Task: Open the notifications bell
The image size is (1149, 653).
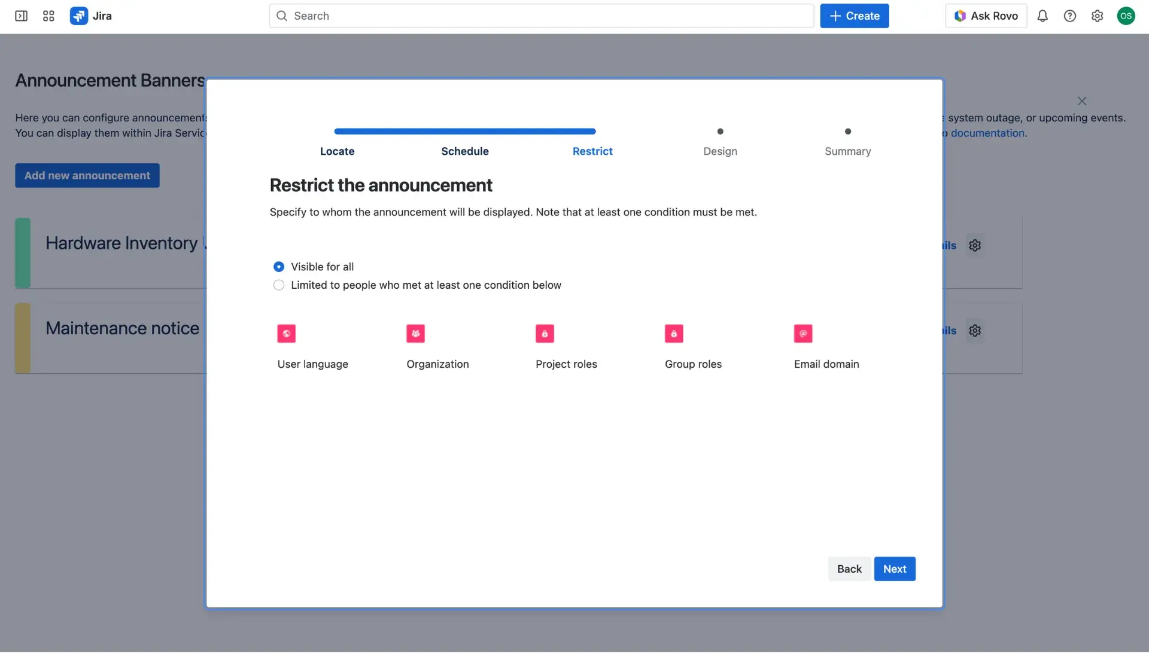Action: click(1042, 16)
